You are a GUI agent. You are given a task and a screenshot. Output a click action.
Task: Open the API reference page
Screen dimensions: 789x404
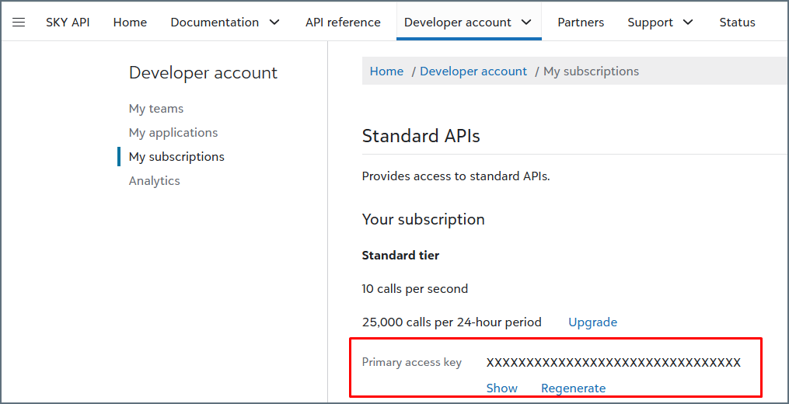point(343,22)
